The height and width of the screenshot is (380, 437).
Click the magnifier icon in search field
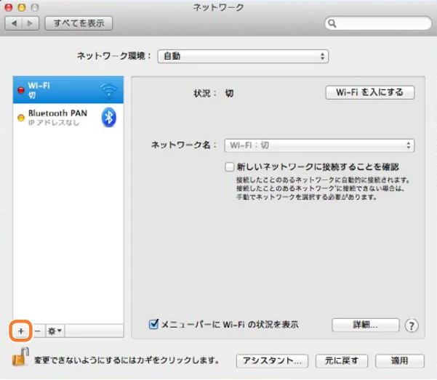click(332, 24)
